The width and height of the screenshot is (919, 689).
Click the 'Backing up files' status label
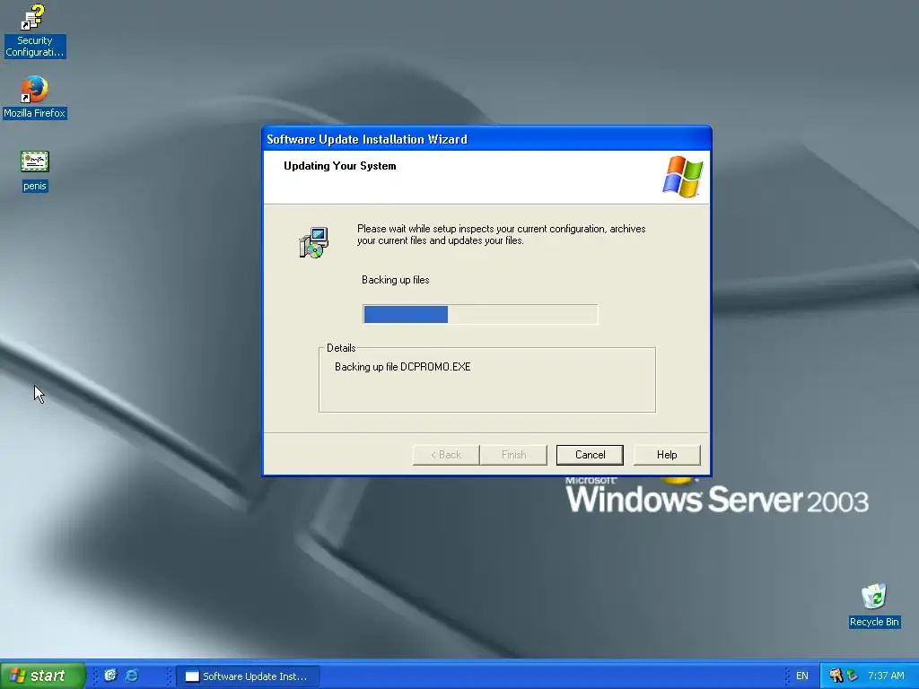[x=396, y=280]
